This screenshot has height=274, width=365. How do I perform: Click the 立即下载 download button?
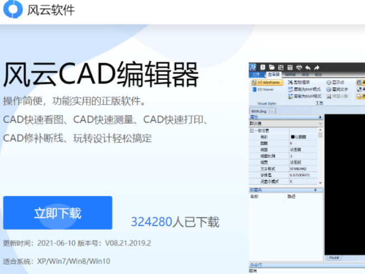coord(57,213)
